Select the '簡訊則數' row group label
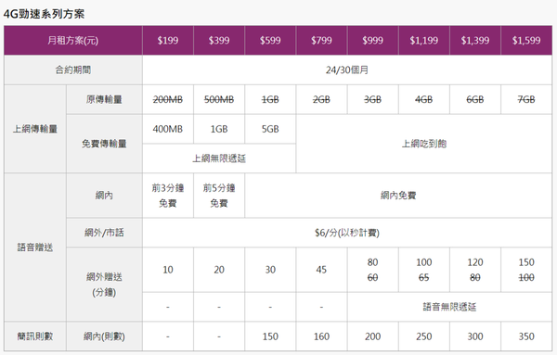The image size is (557, 355). coord(35,336)
